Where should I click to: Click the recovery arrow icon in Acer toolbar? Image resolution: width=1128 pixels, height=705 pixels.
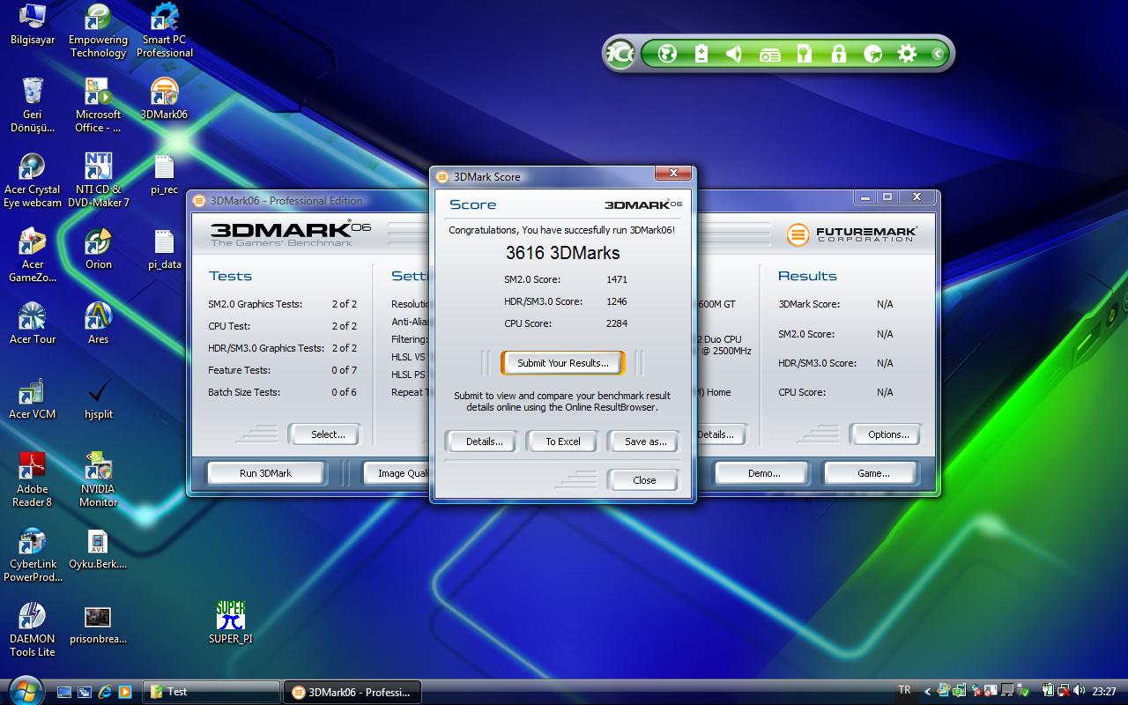(x=872, y=54)
